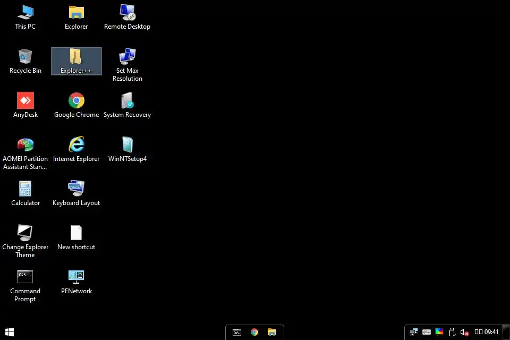Click the USB safely remove tray icon

coord(452,332)
